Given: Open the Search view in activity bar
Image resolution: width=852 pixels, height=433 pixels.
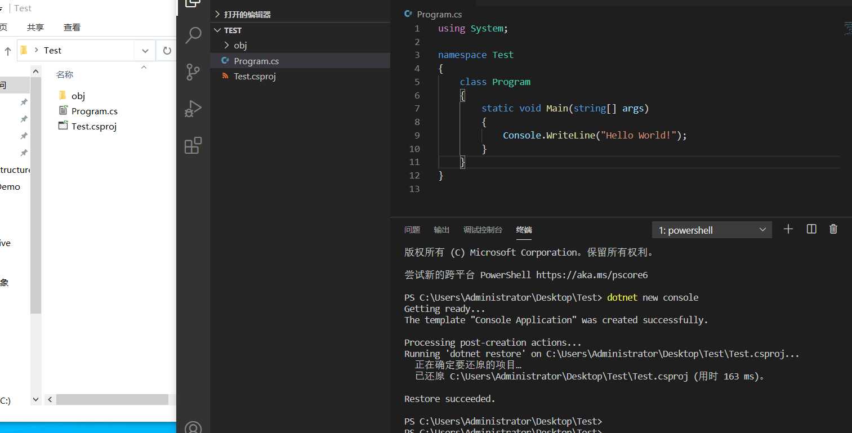Looking at the screenshot, I should coord(193,35).
